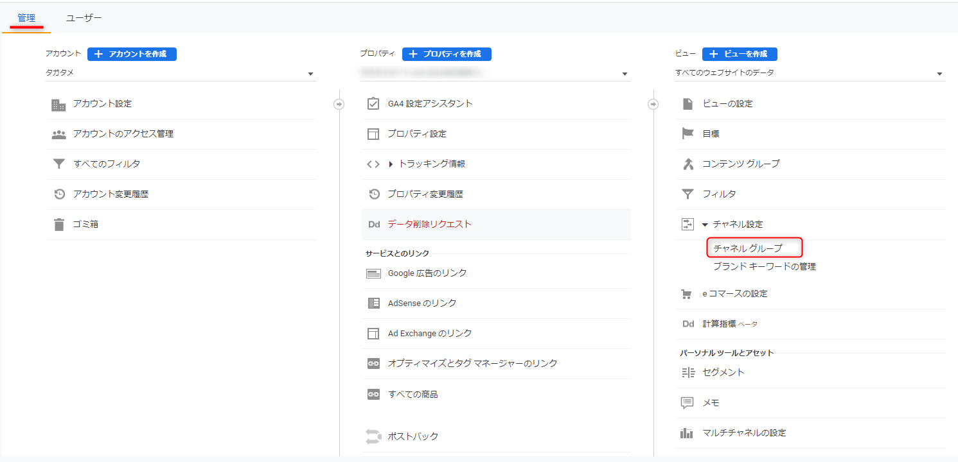The height and width of the screenshot is (462, 958).
Task: Switch to the ユーザー tab
Action: 84,18
